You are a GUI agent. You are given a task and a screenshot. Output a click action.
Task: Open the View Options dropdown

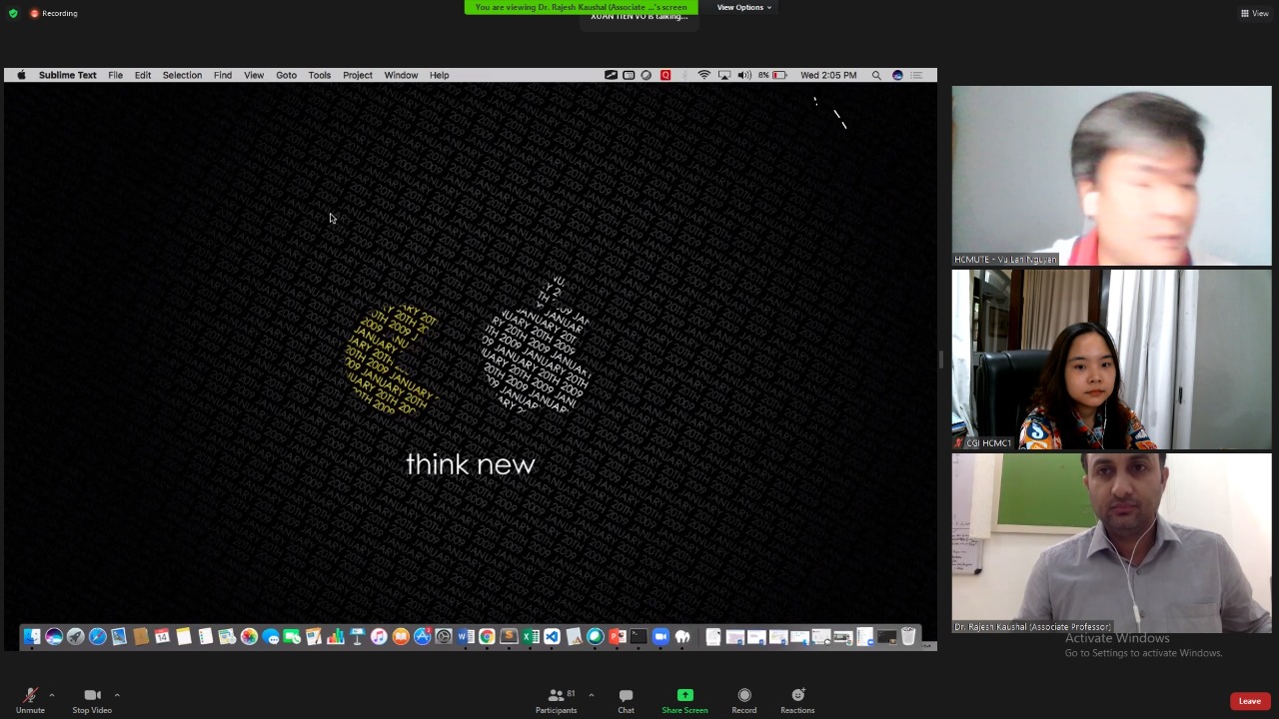tap(744, 7)
